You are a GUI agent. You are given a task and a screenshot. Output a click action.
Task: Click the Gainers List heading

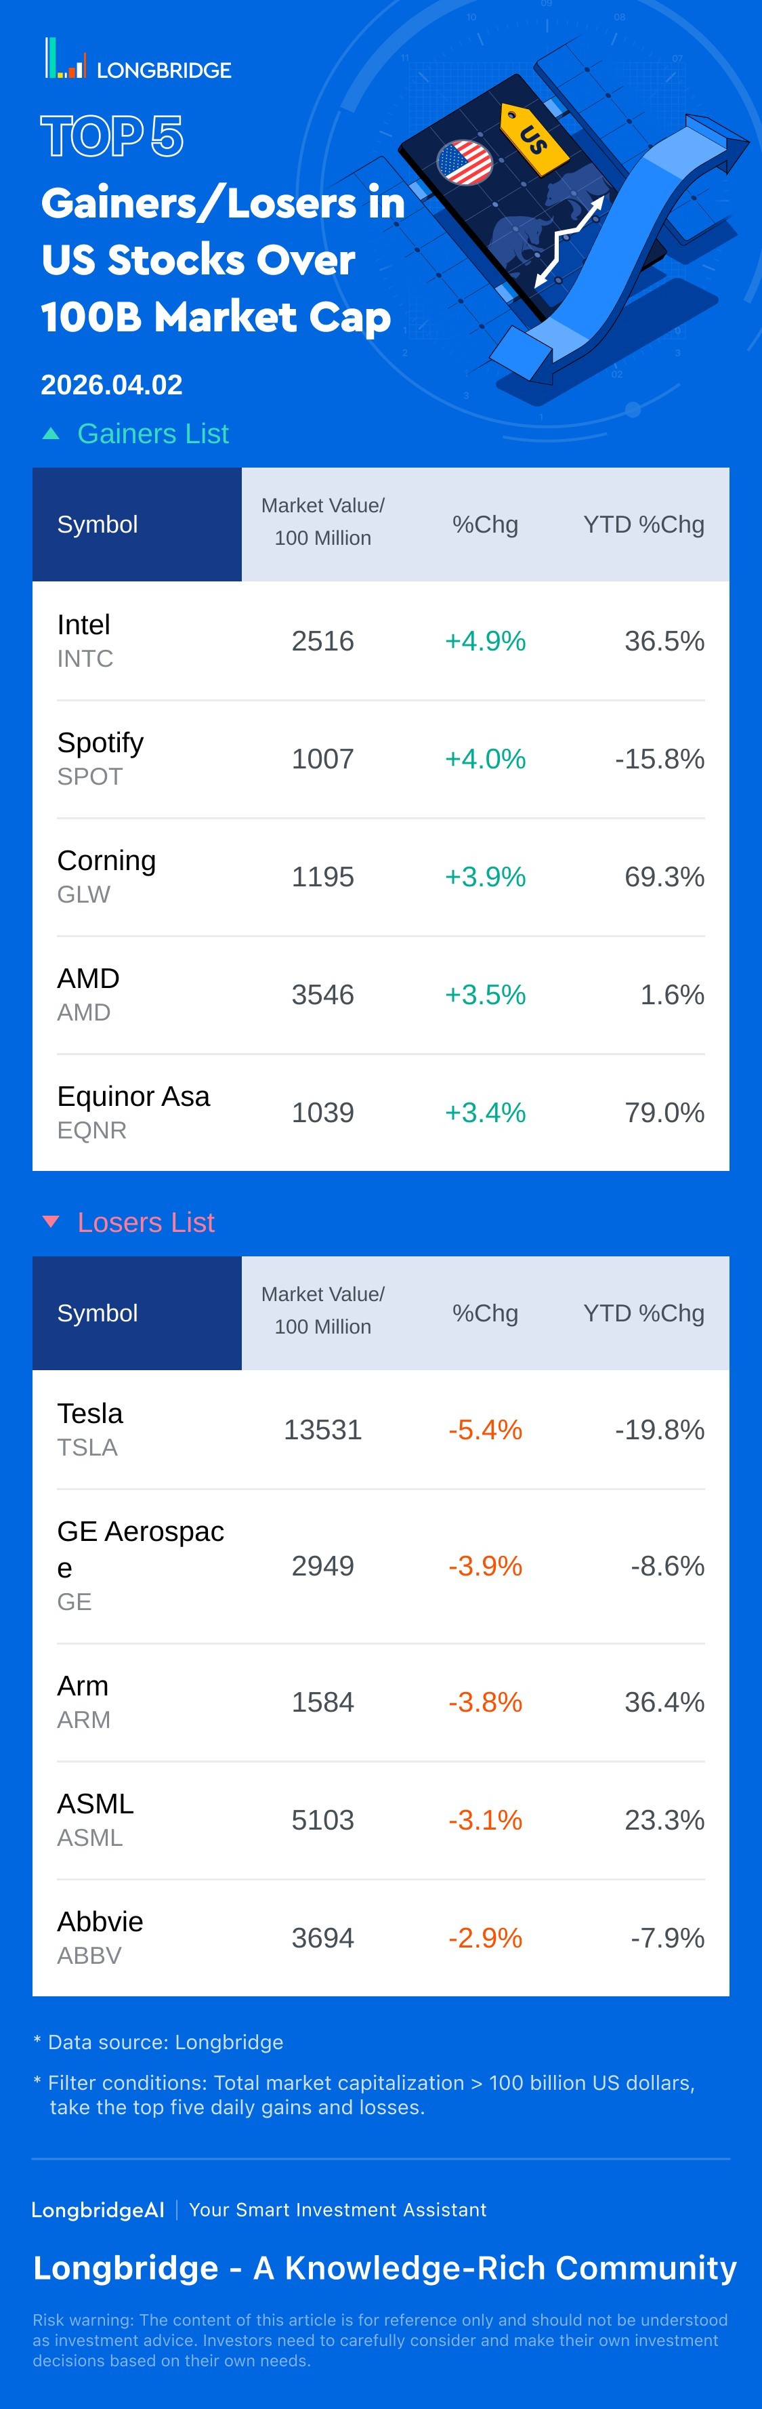point(152,434)
